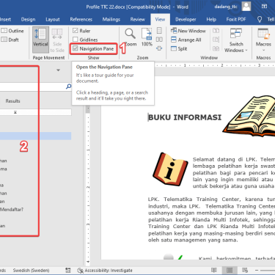This screenshot has width=275, height=275.
Task: Open the Design ribbon tab
Action: 28,19
